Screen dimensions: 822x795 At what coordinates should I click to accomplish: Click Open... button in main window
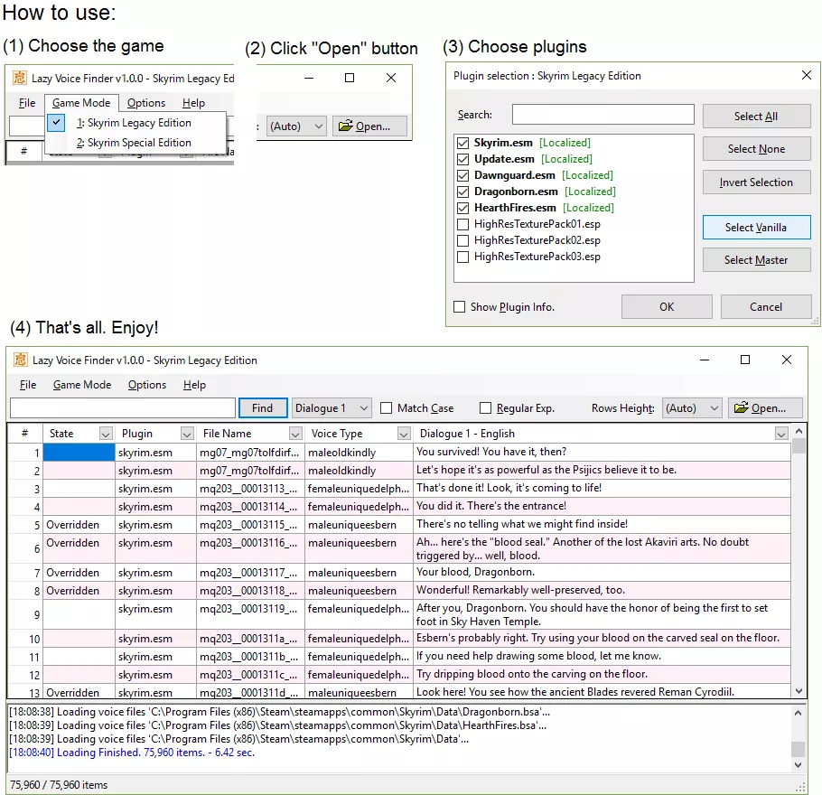click(765, 408)
